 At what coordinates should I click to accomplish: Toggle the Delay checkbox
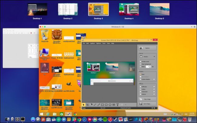click(141, 67)
